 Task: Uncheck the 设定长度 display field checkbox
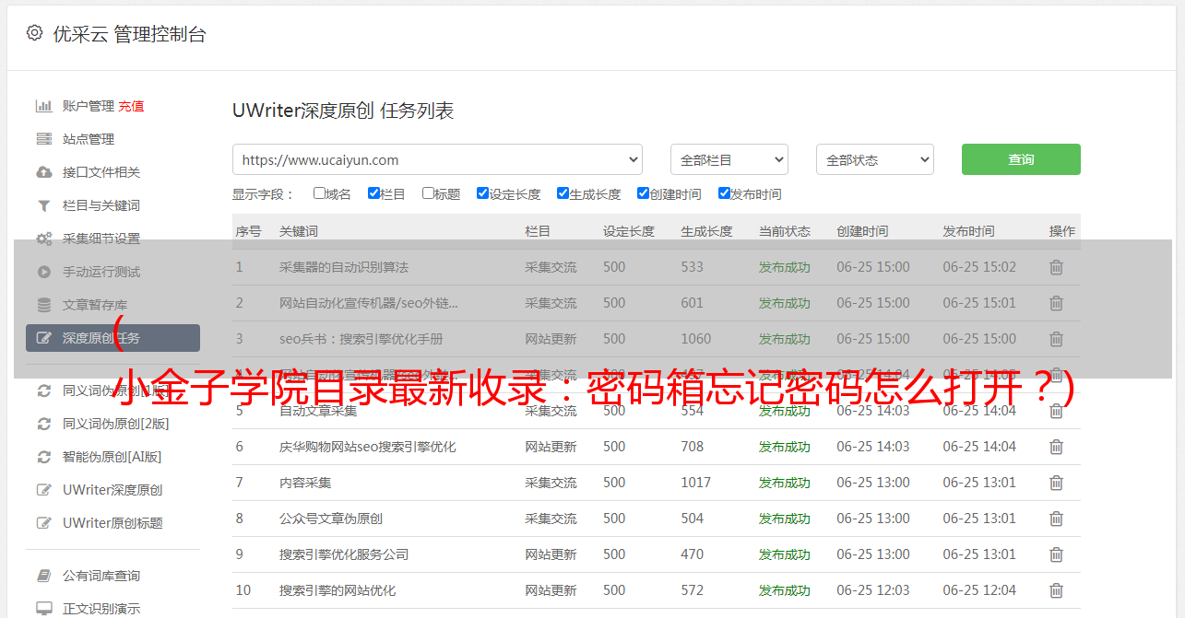pos(482,193)
